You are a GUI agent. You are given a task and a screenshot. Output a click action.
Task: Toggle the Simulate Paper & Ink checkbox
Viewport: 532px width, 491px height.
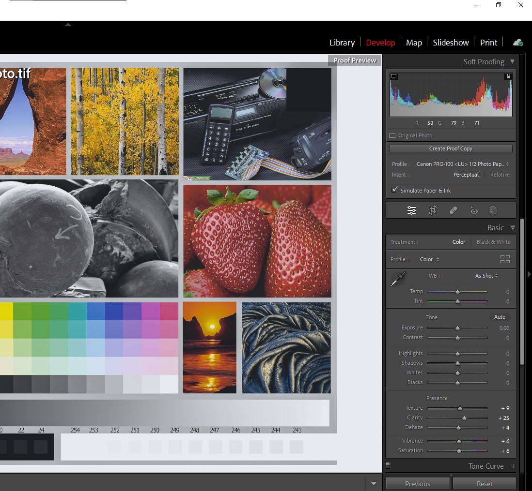[394, 190]
